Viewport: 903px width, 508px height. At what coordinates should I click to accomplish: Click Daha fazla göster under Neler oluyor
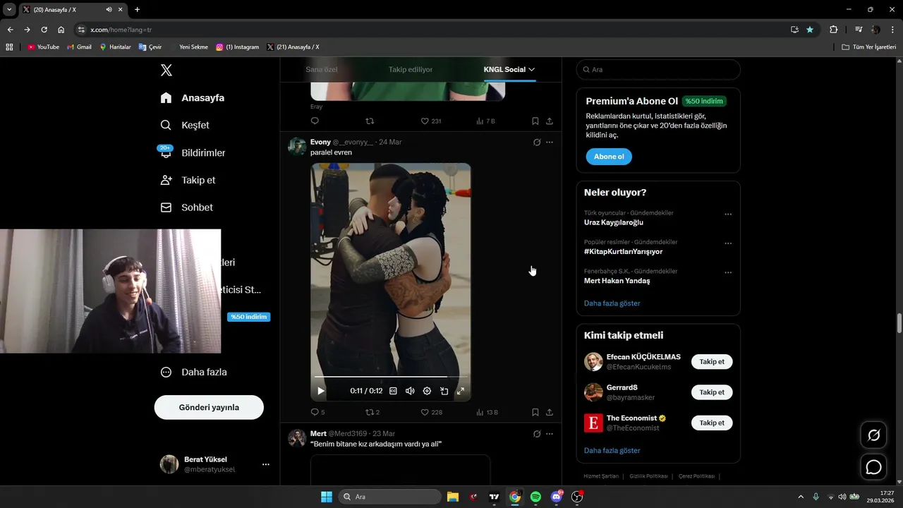coord(612,303)
